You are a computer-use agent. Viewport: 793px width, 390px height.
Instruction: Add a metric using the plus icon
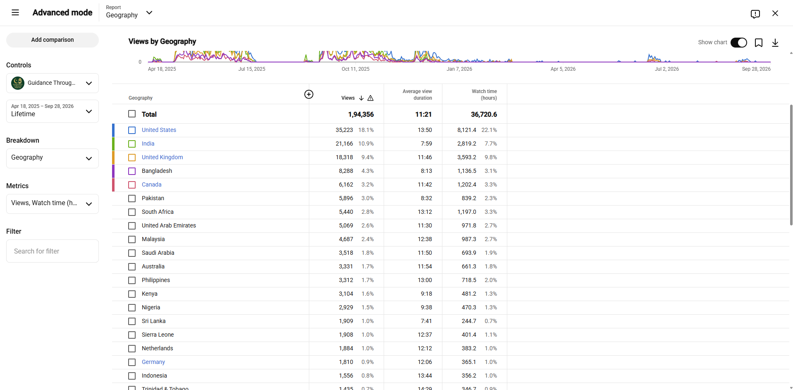pos(309,94)
